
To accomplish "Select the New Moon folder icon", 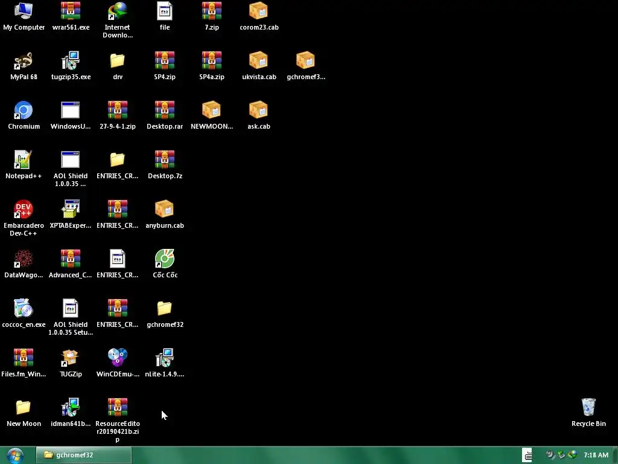I will 24,407.
